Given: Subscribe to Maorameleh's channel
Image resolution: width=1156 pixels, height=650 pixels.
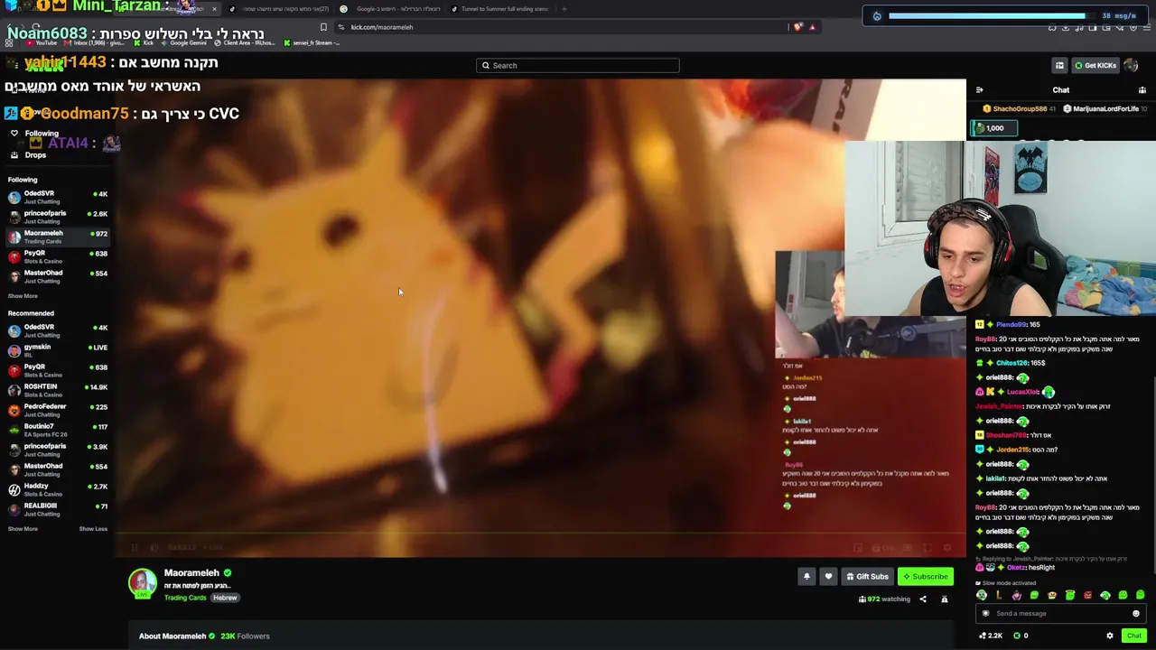Looking at the screenshot, I should [x=926, y=576].
